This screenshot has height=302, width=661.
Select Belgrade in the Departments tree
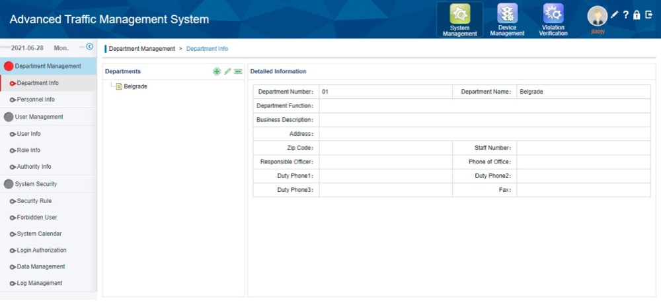135,86
